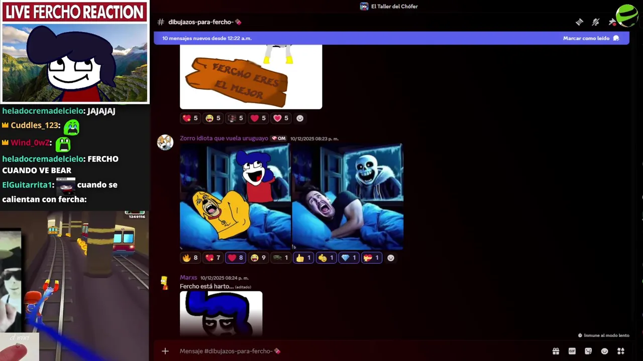Click the OM role tag badge

[x=279, y=138]
